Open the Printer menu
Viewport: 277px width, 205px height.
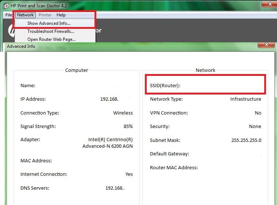coord(45,15)
